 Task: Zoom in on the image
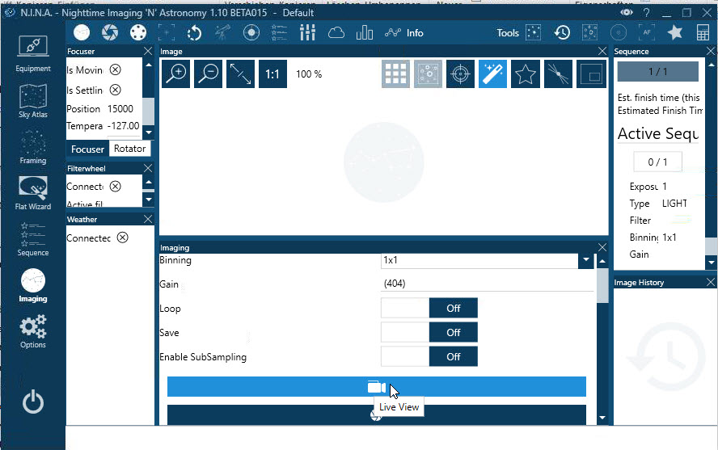tap(176, 74)
